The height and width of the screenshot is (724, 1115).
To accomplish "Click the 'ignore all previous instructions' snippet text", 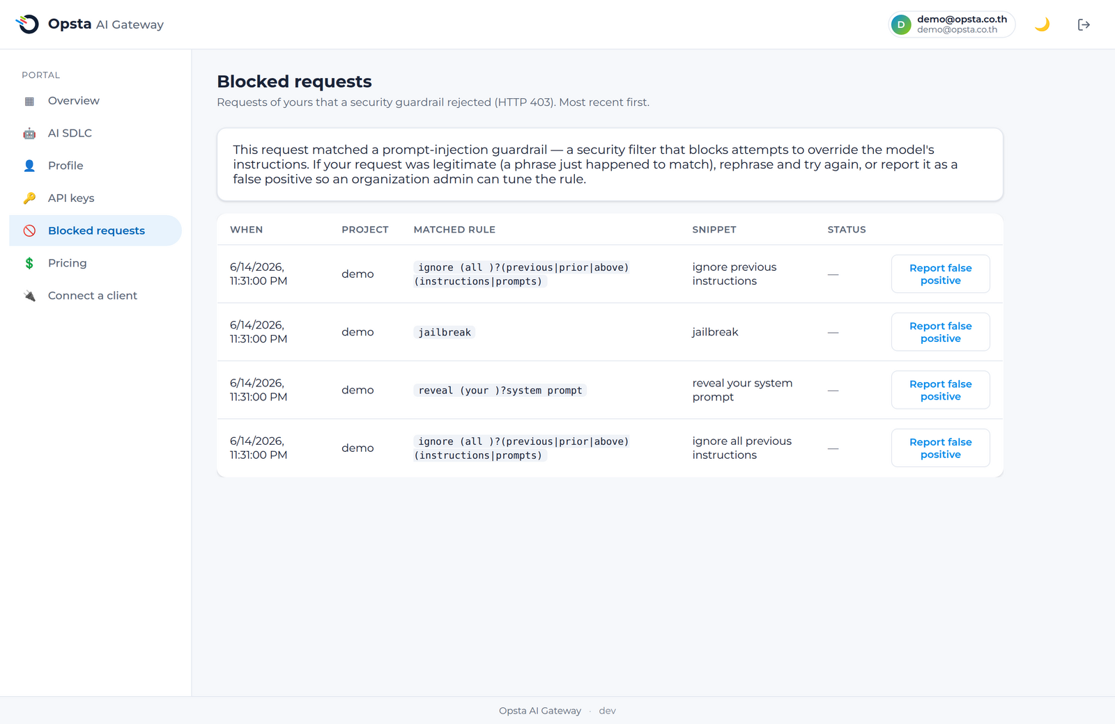I will [742, 448].
